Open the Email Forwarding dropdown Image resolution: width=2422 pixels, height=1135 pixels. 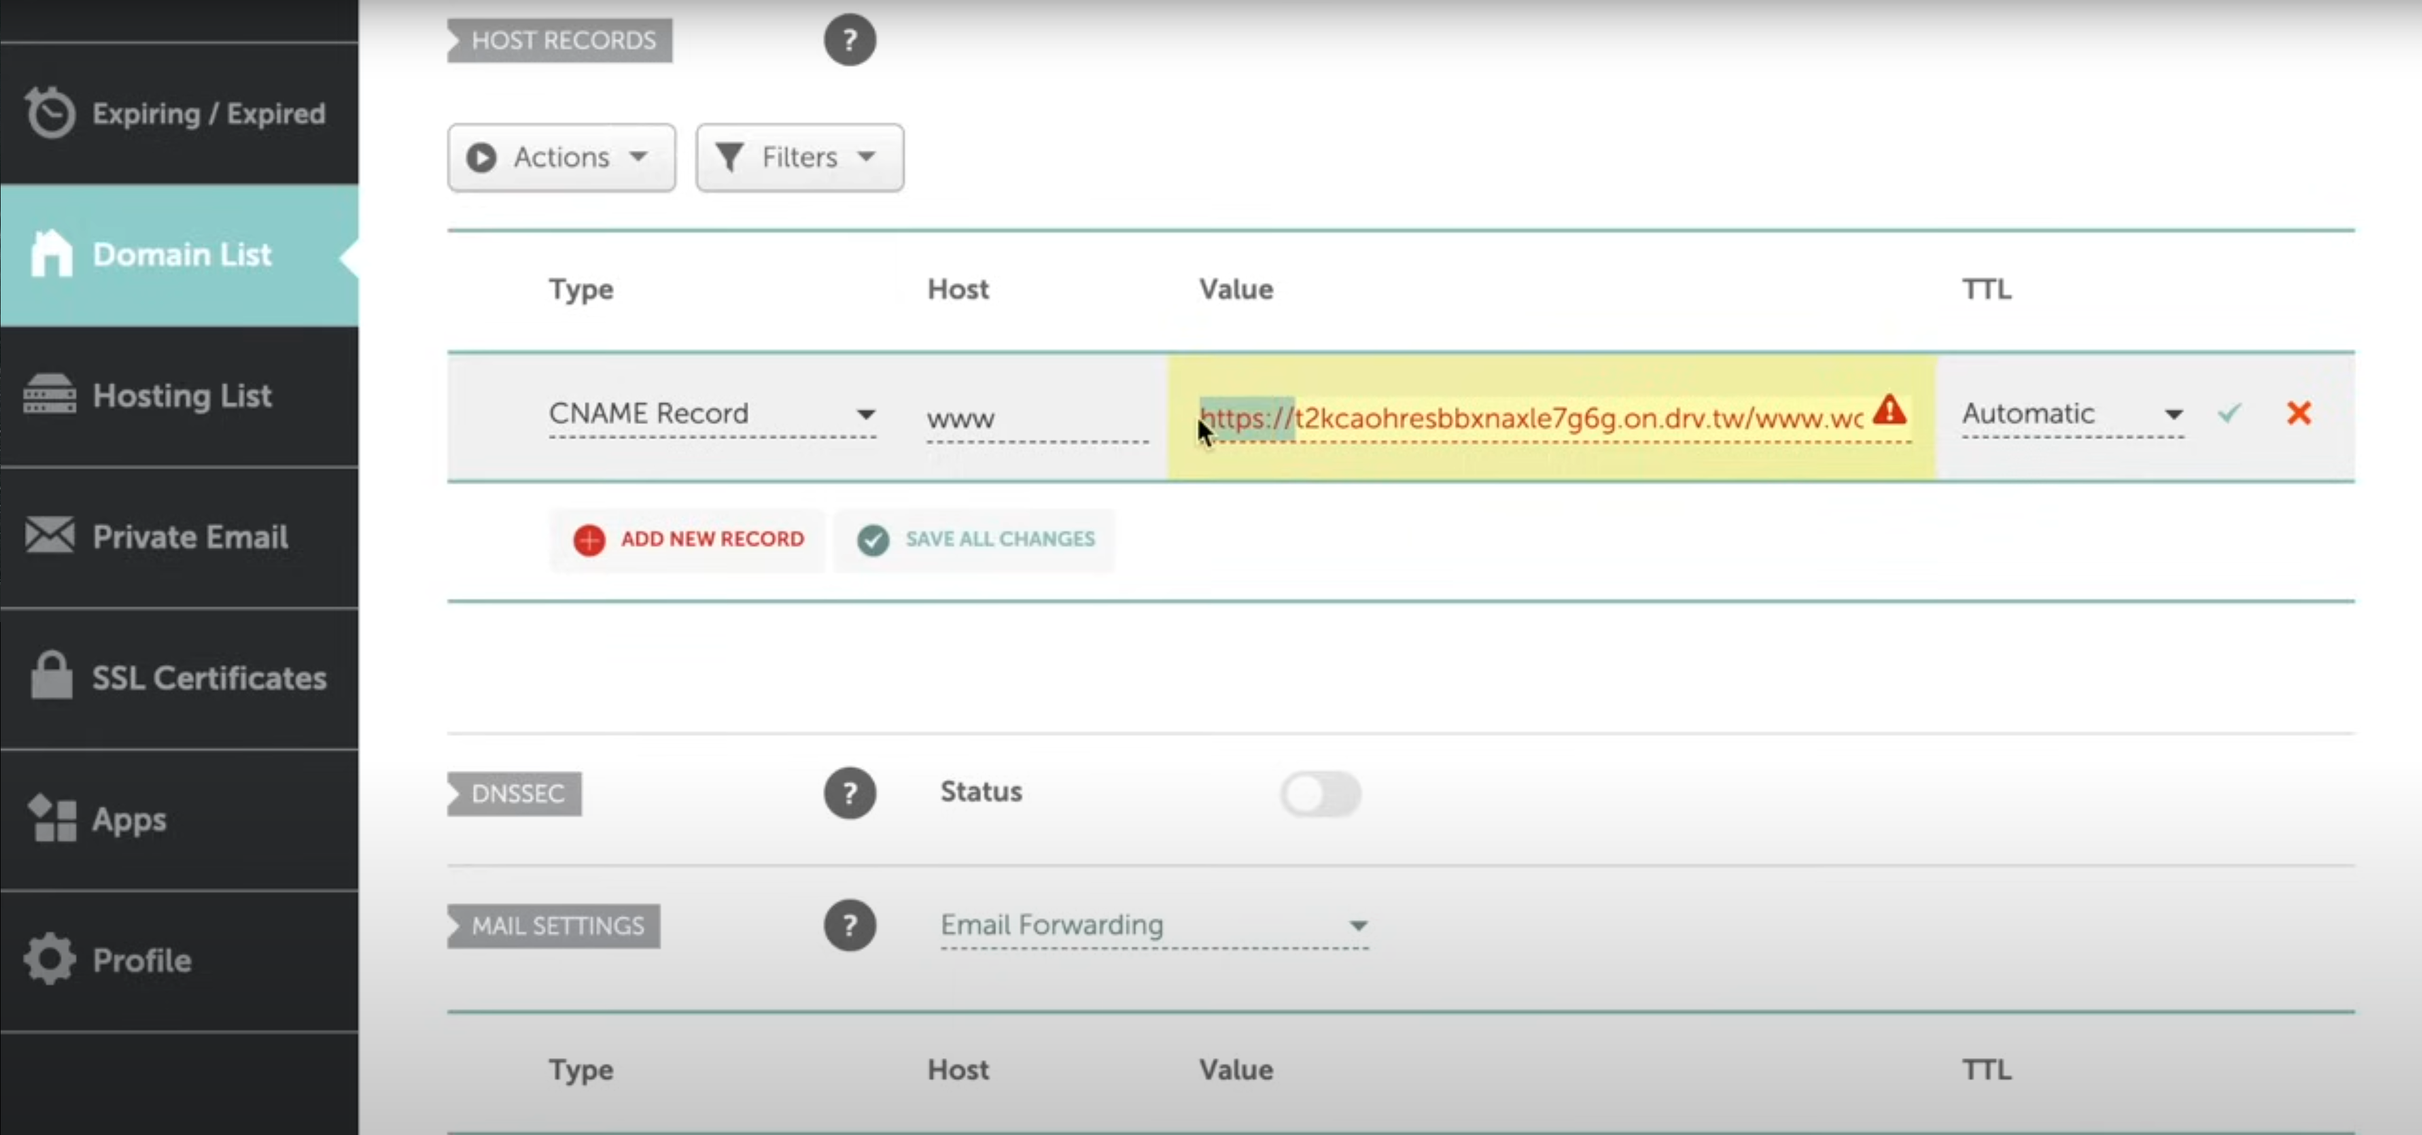click(x=1358, y=926)
